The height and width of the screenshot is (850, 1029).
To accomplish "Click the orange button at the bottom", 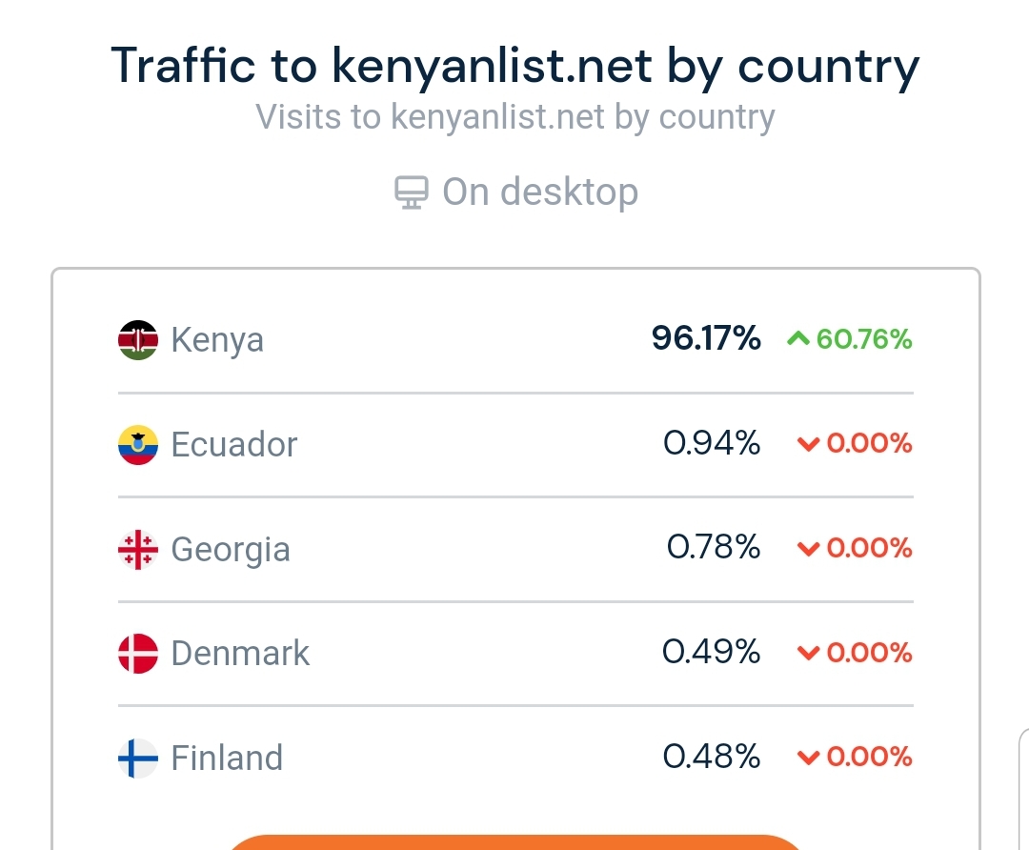I will pyautogui.click(x=514, y=842).
